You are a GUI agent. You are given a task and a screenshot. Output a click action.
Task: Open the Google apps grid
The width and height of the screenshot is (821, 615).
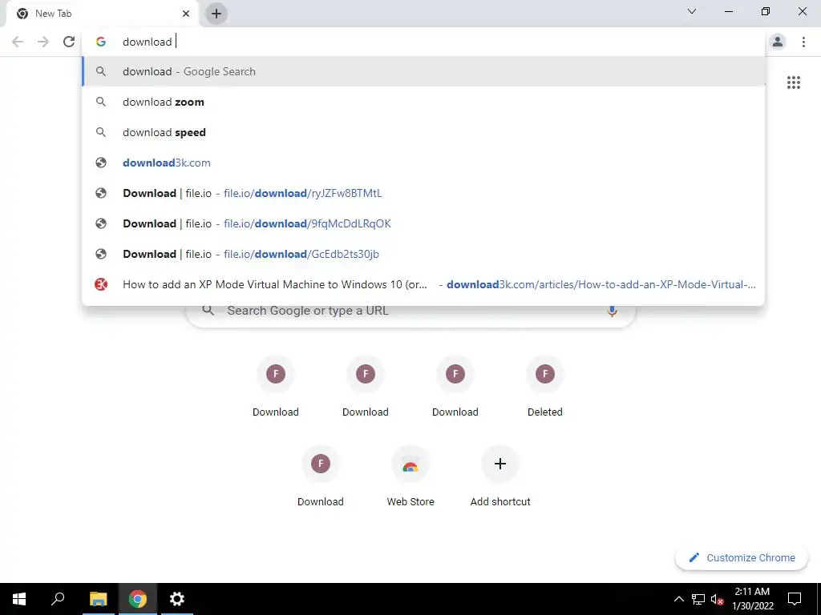pos(793,82)
